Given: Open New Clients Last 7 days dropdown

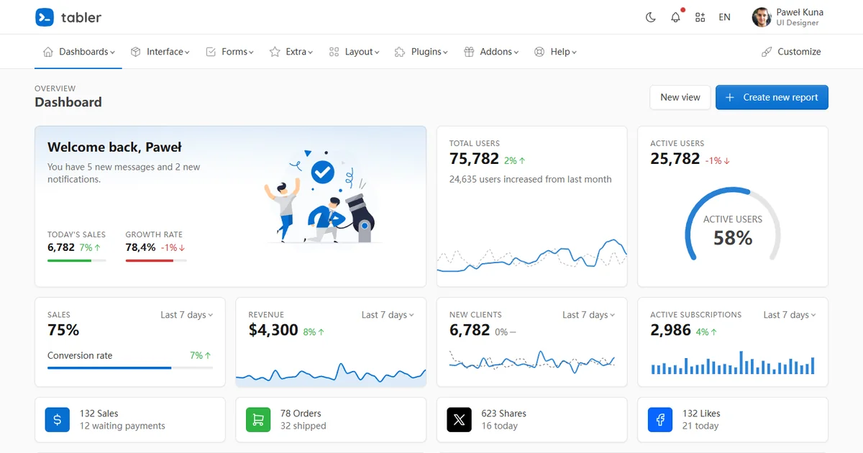Looking at the screenshot, I should coord(588,315).
